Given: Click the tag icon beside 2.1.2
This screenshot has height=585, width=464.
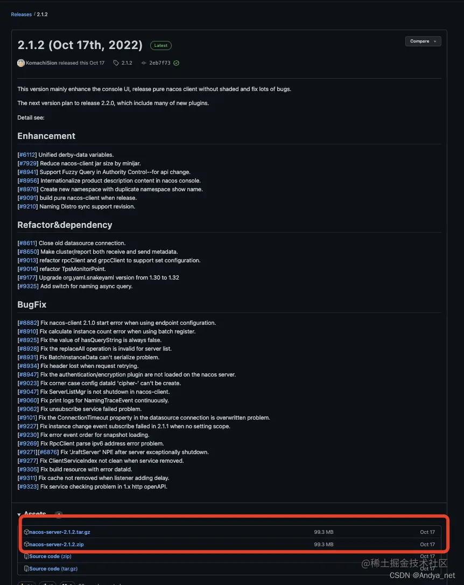Looking at the screenshot, I should click(x=116, y=63).
